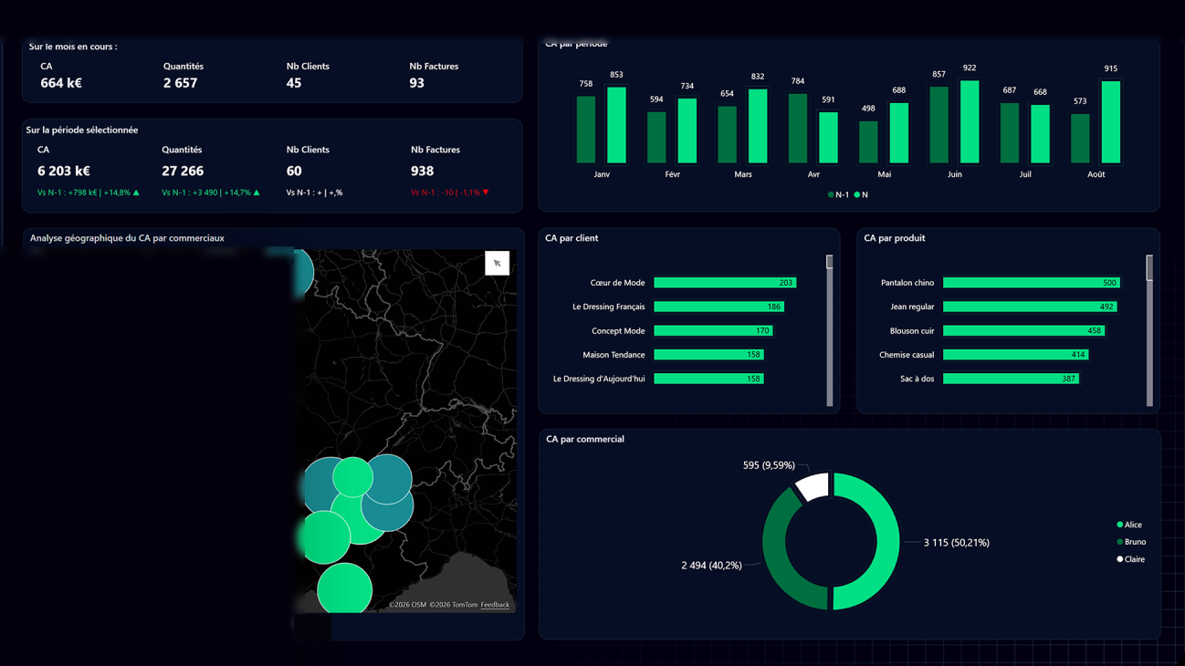Select Claire in the commercial legend
The image size is (1185, 666).
(x=1130, y=559)
